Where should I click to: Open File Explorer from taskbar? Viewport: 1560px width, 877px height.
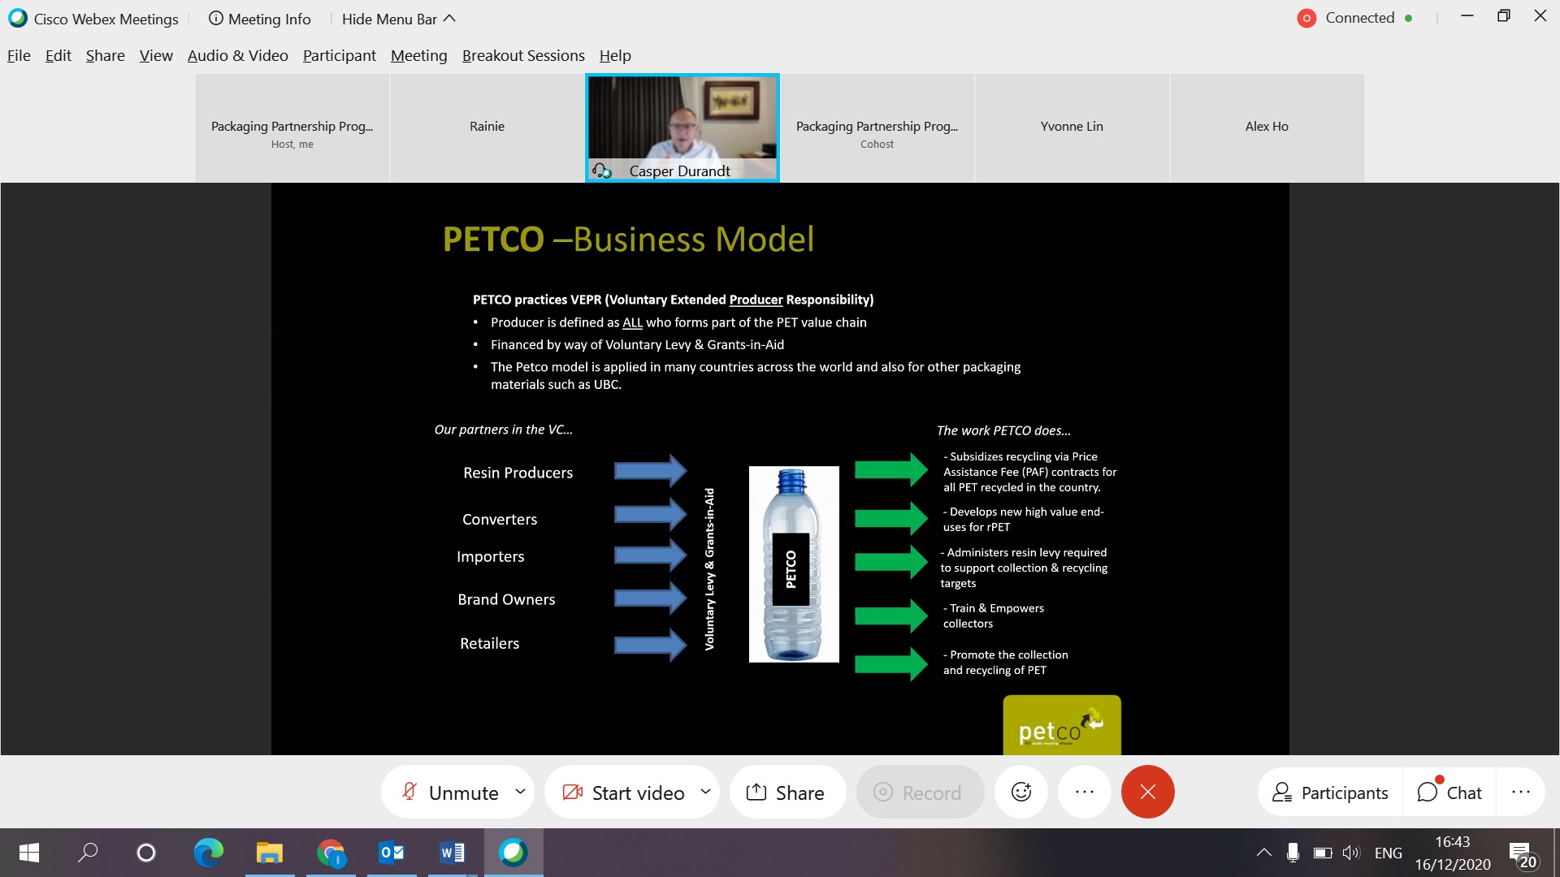270,853
